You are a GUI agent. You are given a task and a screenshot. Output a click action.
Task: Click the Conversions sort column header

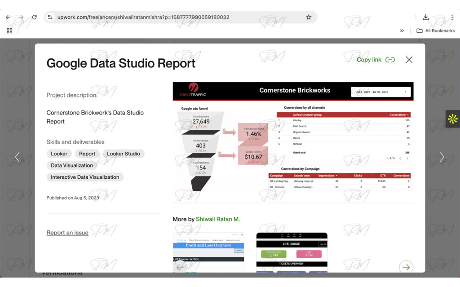coord(399,115)
